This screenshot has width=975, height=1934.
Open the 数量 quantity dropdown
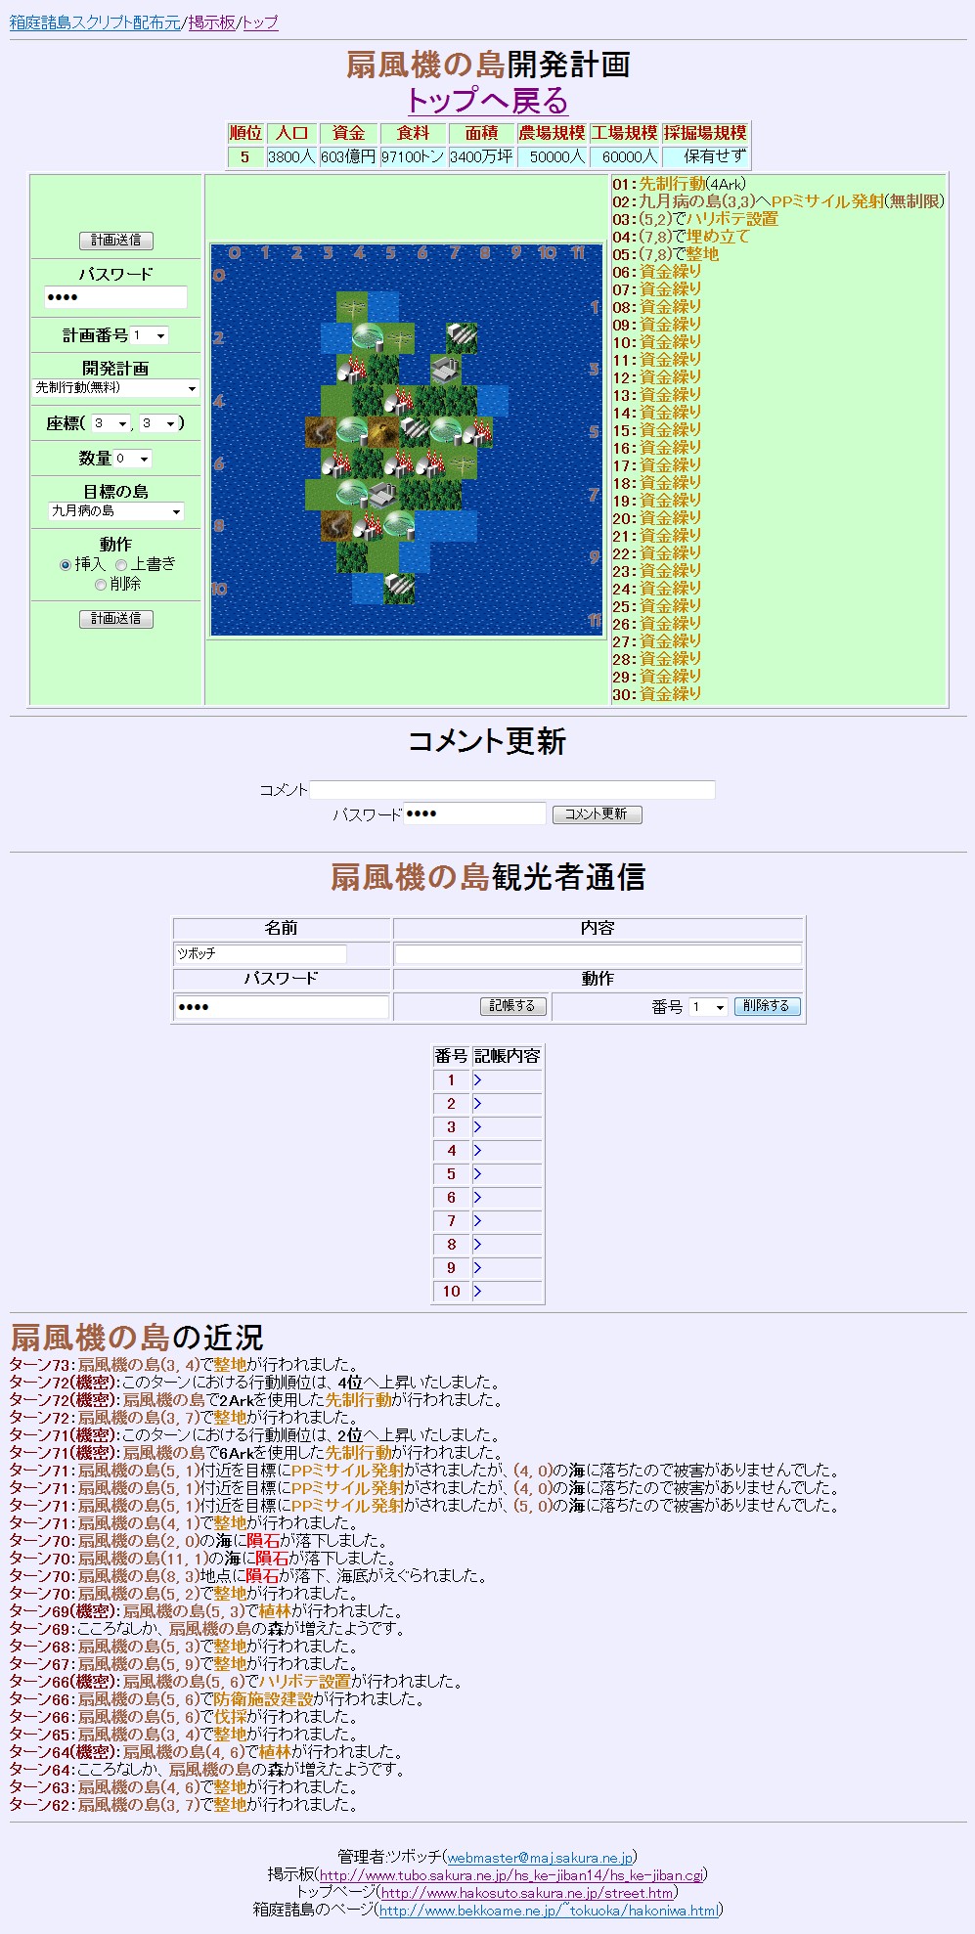point(132,459)
